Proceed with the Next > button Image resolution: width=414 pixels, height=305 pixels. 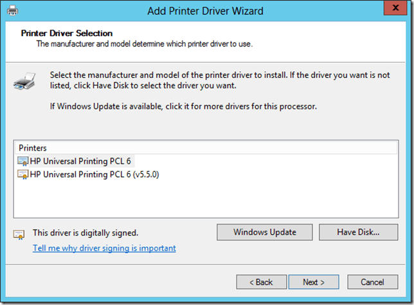pyautogui.click(x=313, y=282)
